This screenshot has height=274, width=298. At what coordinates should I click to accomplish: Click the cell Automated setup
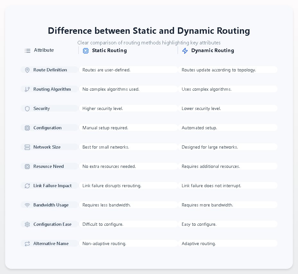[x=228, y=128]
